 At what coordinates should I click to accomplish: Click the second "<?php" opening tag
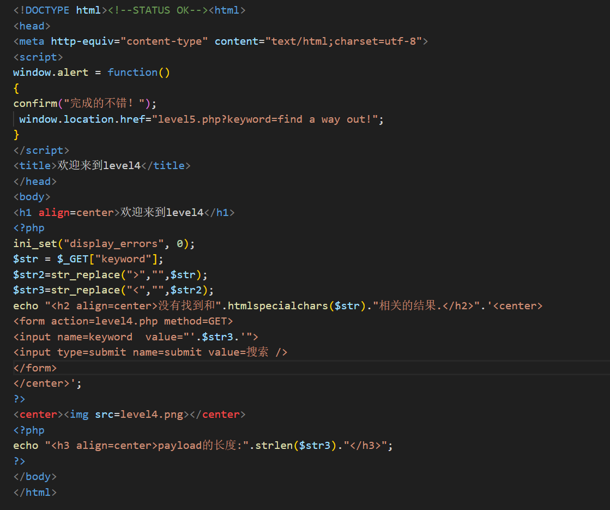click(29, 430)
